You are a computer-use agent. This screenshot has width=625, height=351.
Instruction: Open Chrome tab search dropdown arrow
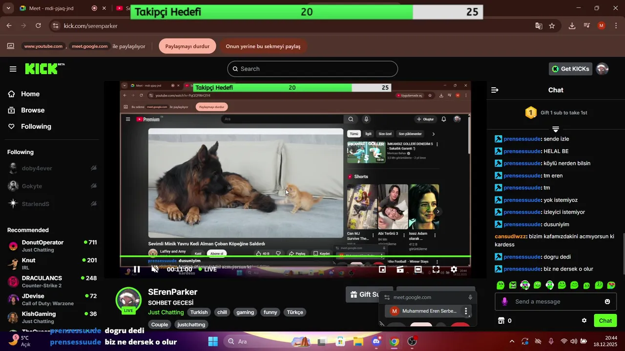click(x=8, y=8)
